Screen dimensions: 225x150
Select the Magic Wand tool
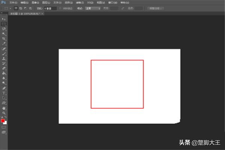click(x=4, y=34)
